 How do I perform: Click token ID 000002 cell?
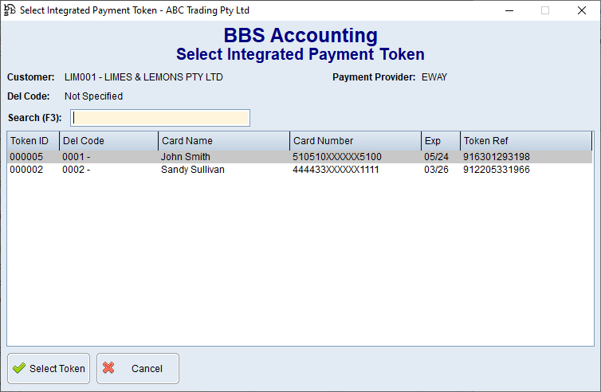click(x=26, y=170)
